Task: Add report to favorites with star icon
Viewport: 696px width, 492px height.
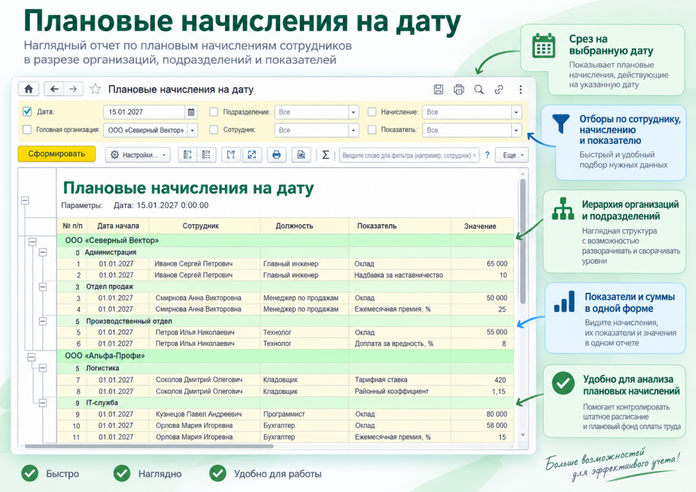Action: (95, 89)
